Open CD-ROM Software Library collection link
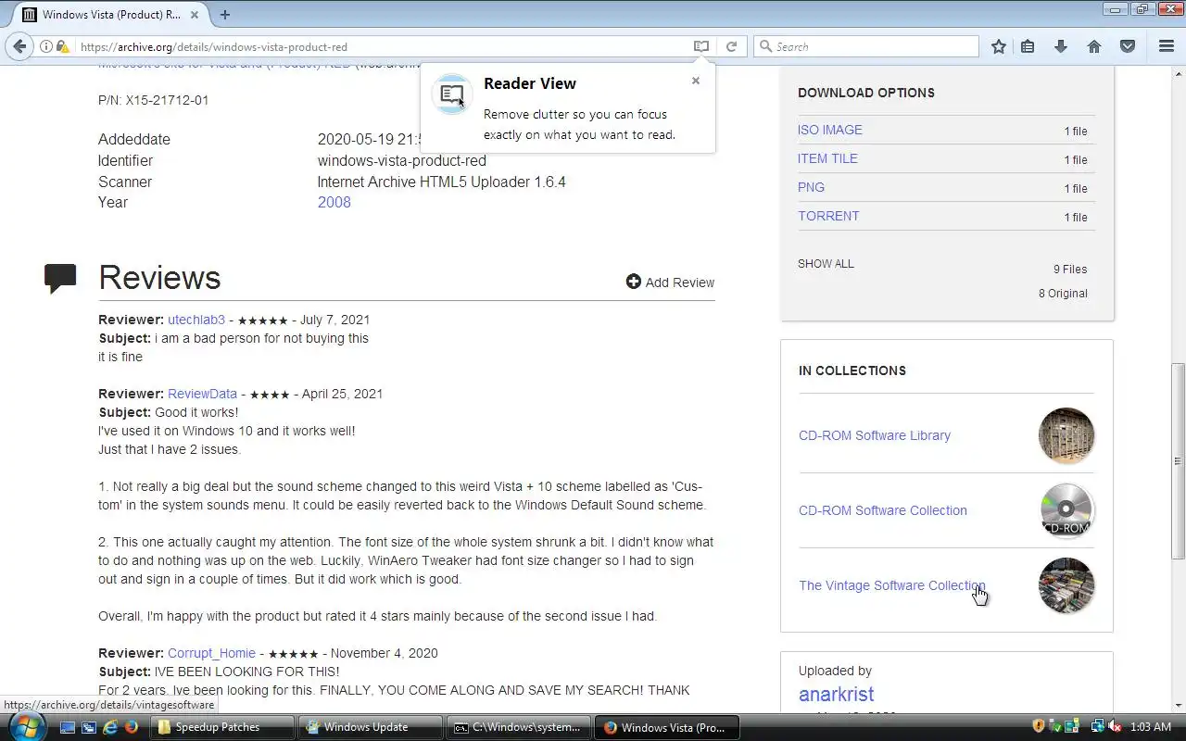Image resolution: width=1186 pixels, height=741 pixels. pos(875,435)
